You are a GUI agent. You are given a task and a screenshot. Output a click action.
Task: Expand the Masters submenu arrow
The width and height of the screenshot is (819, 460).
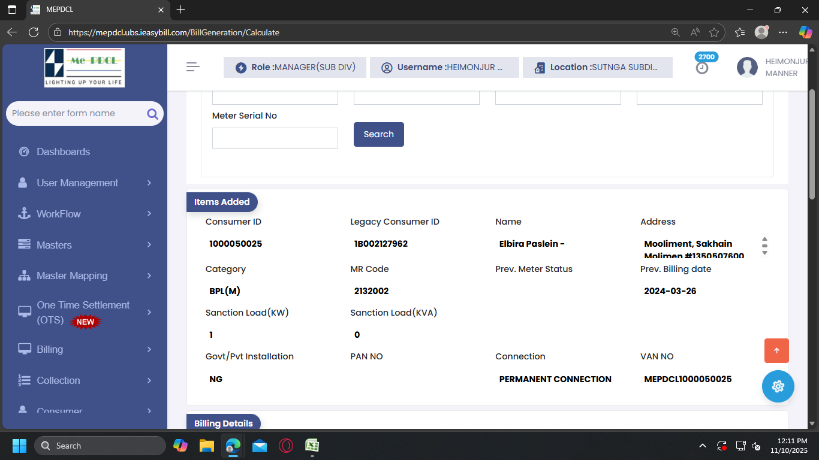tap(149, 244)
